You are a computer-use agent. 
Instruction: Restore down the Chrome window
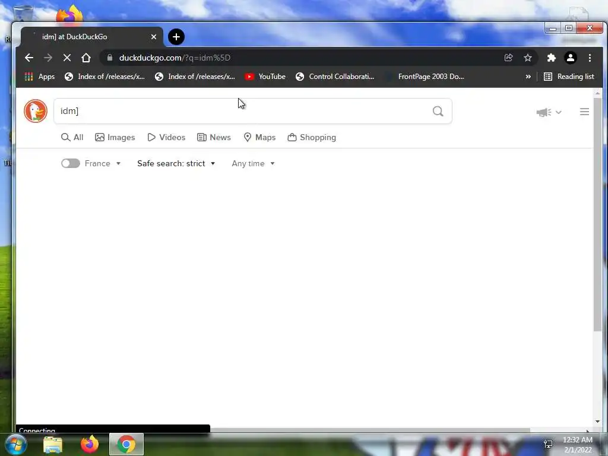(x=569, y=28)
